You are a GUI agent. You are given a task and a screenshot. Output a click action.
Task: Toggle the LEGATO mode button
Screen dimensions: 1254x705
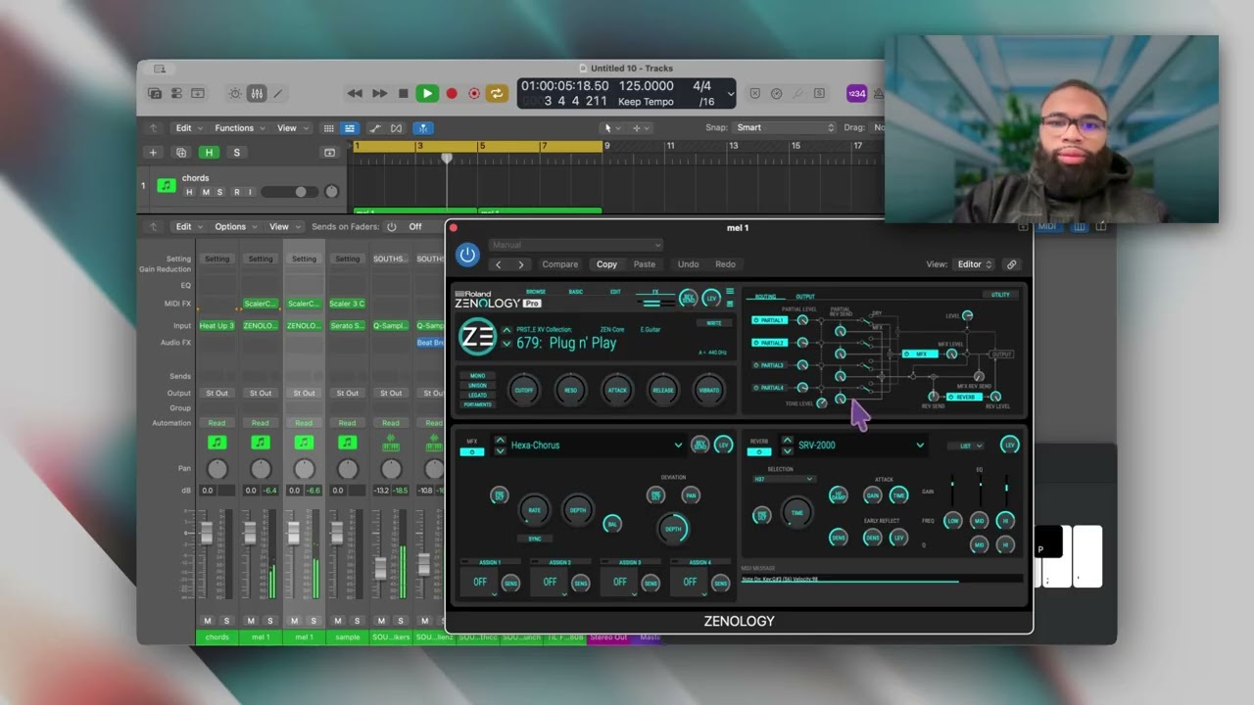(x=477, y=395)
